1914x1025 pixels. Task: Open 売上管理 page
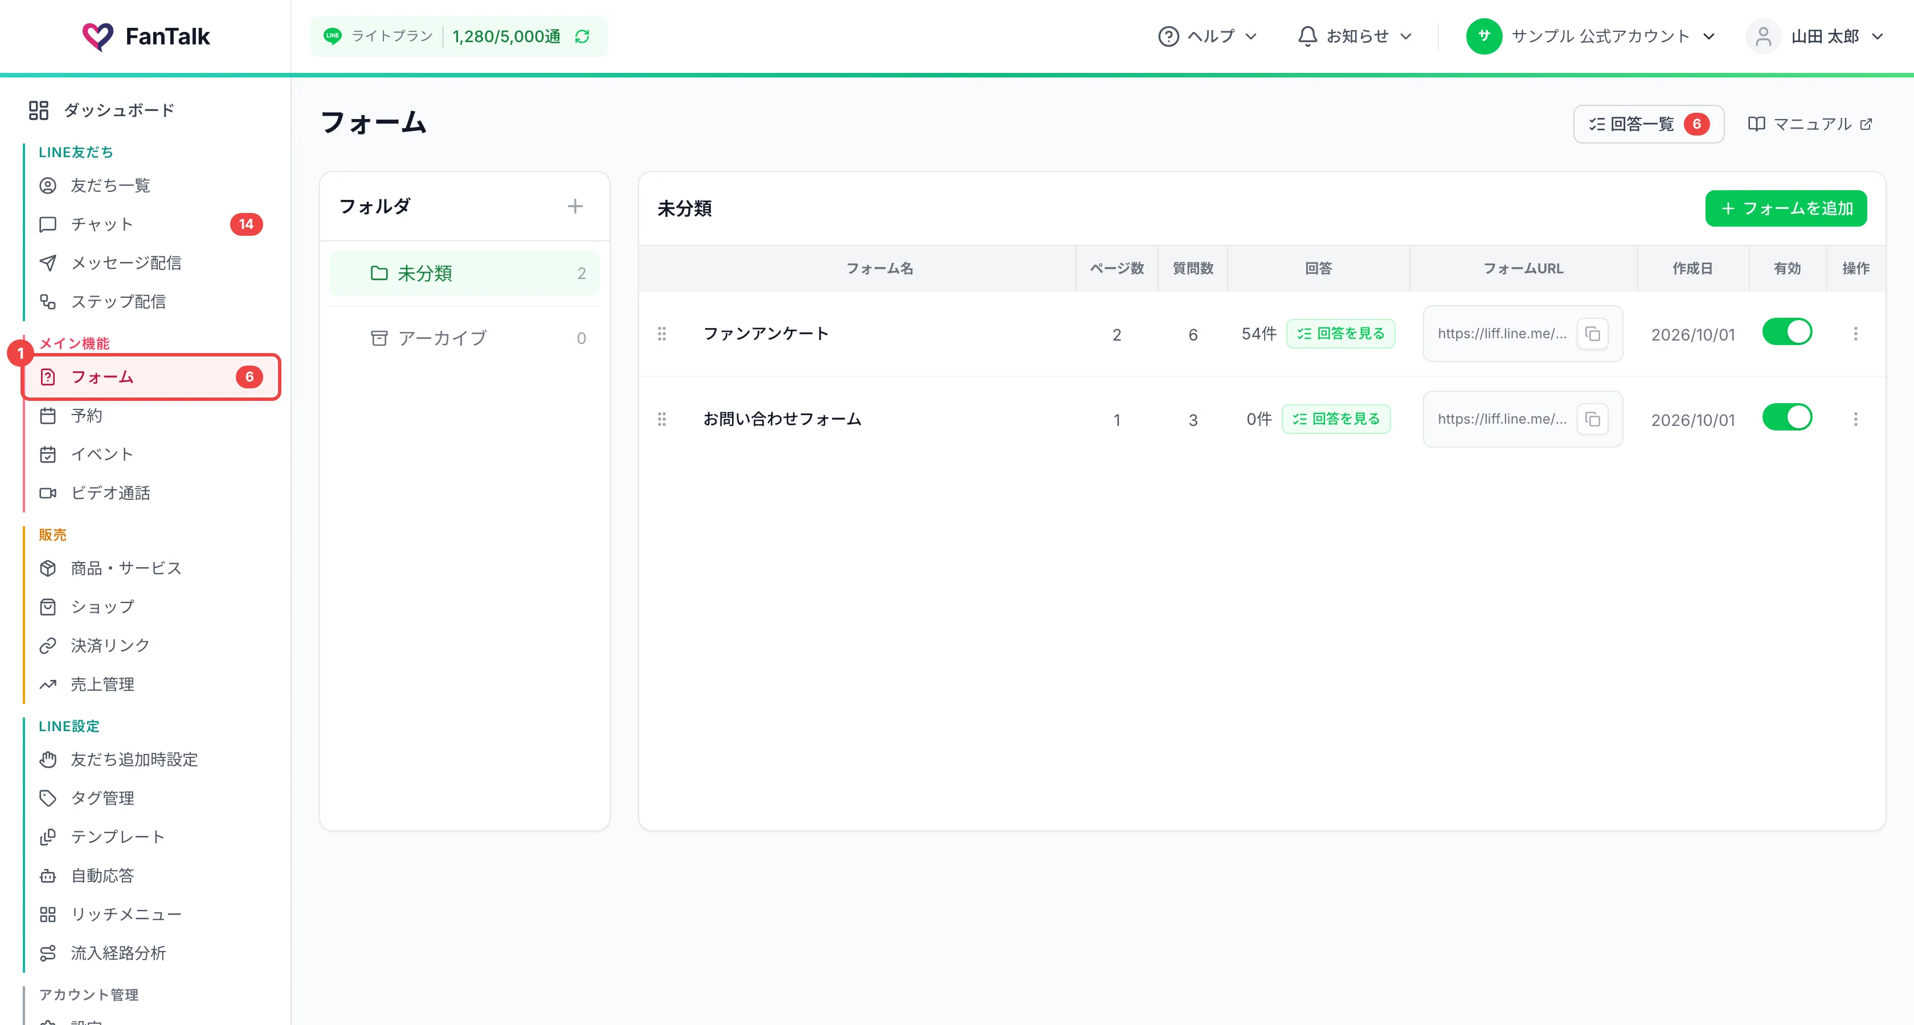[x=152, y=684]
